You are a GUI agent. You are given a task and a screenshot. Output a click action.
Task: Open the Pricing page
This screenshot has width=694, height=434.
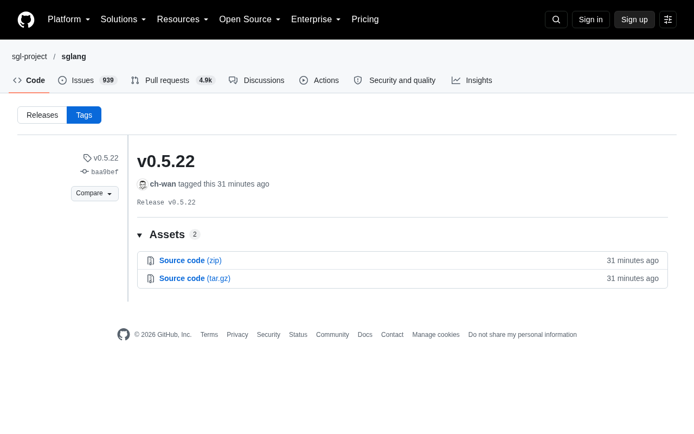(x=365, y=20)
